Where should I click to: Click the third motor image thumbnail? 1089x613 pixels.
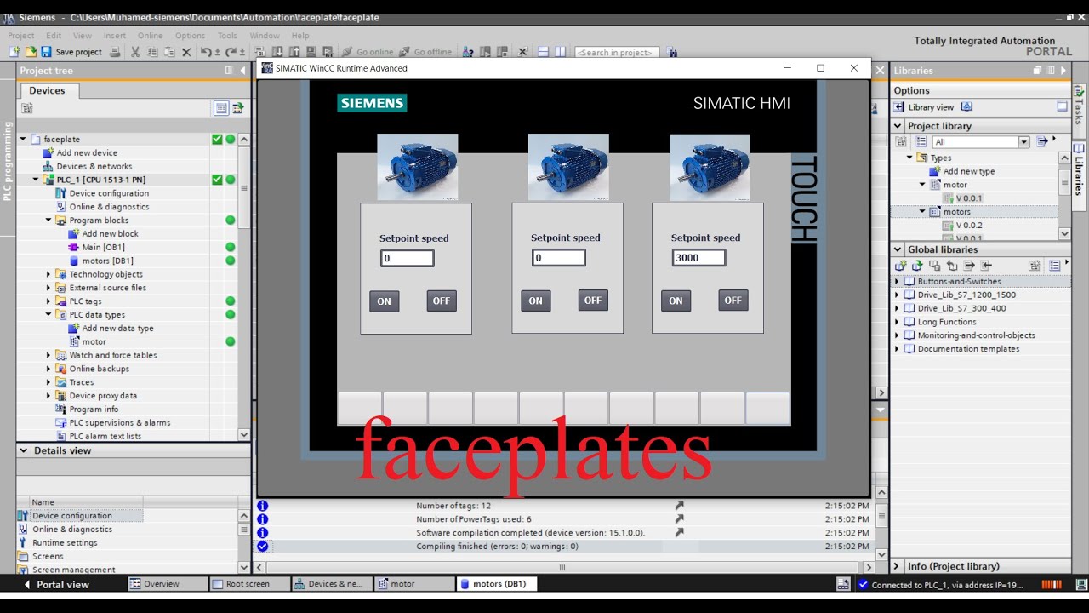pyautogui.click(x=710, y=167)
